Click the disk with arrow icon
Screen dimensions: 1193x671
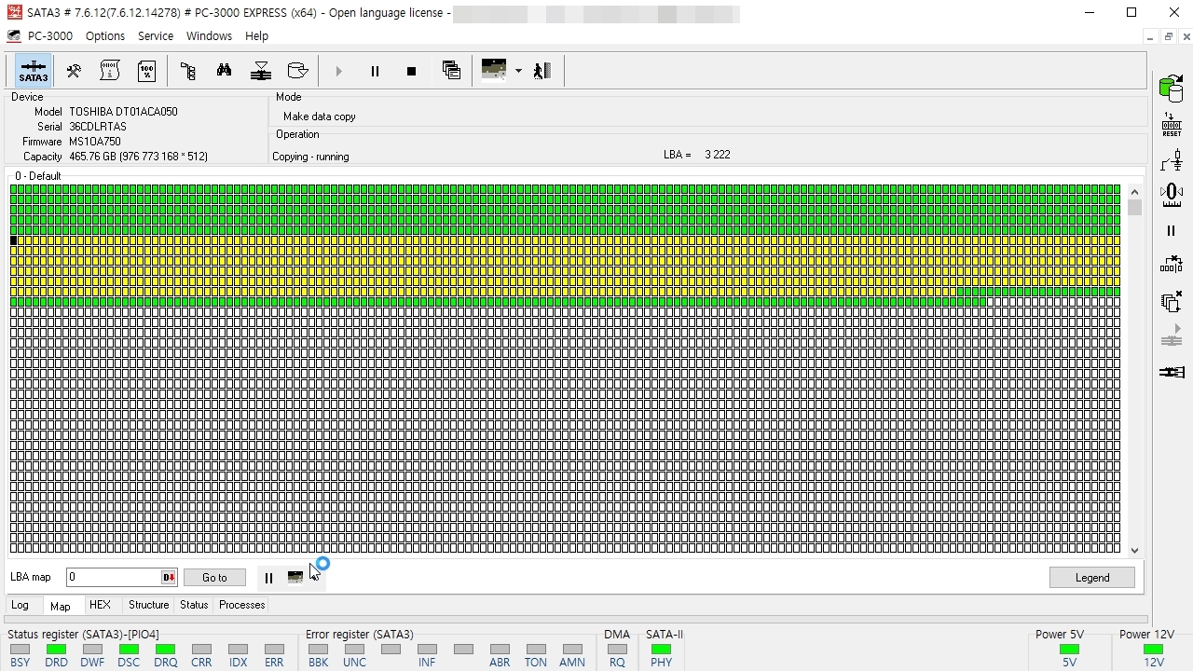tap(297, 71)
